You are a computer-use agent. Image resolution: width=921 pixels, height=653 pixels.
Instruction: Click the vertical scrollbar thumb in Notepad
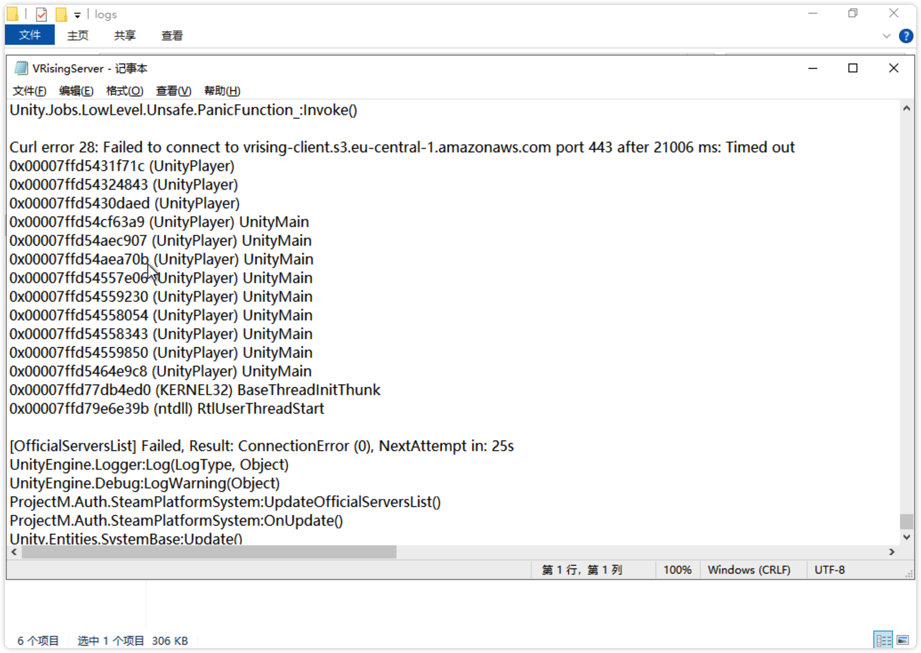click(907, 521)
